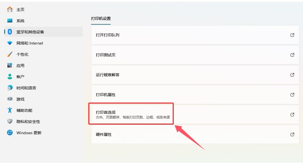This screenshot has width=303, height=165.
Task: Launch 运行疑难解答 troubleshooter
Action: [x=195, y=75]
